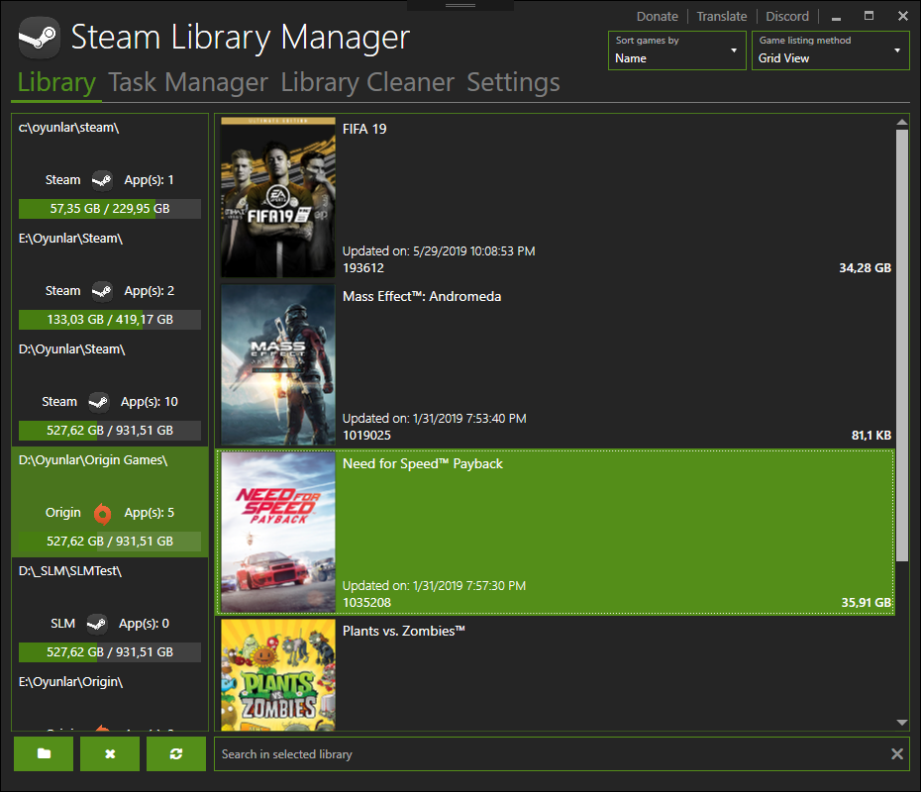
Task: Click the app ID 1035208
Action: pos(366,603)
